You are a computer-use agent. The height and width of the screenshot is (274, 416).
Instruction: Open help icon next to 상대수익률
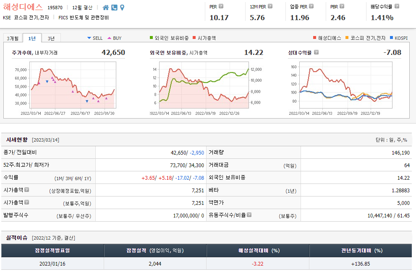coord(316,52)
